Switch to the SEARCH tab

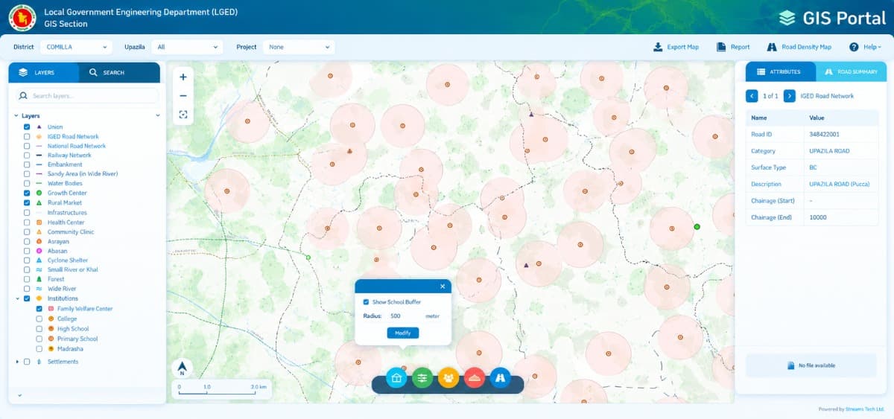coord(118,72)
